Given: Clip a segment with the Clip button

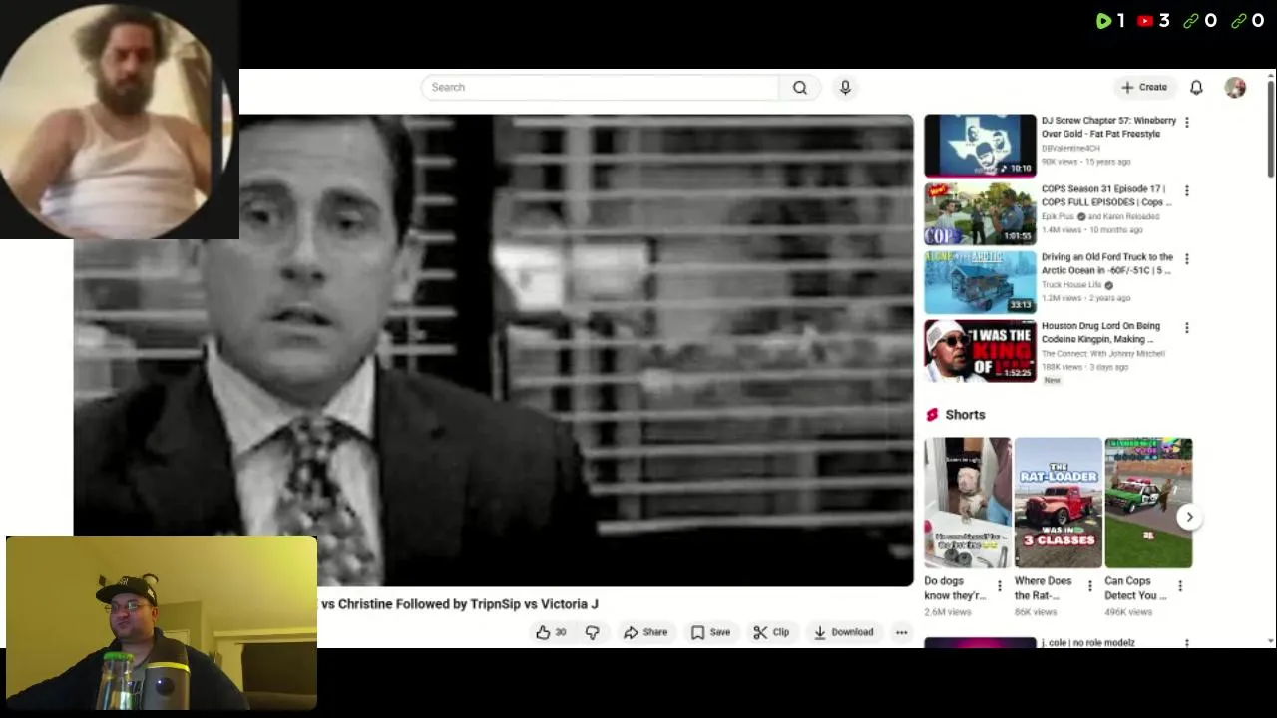Looking at the screenshot, I should click(x=771, y=632).
